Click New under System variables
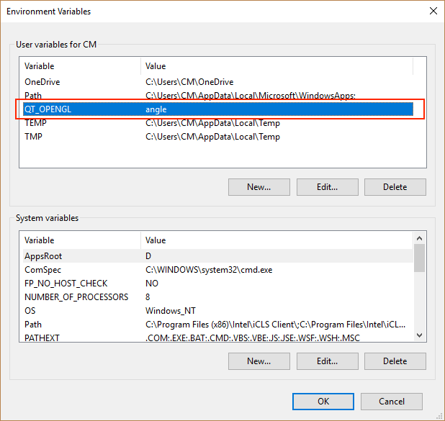This screenshot has width=445, height=421. (x=259, y=361)
